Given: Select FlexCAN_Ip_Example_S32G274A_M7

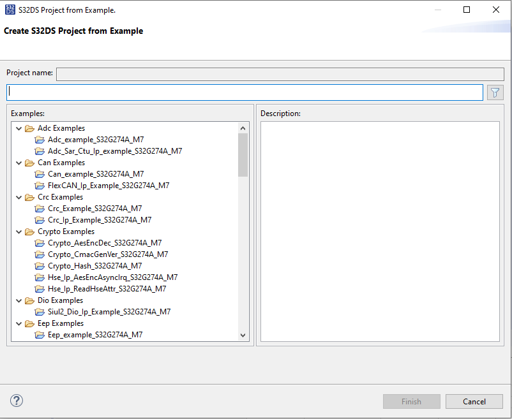Looking at the screenshot, I should pyautogui.click(x=109, y=185).
